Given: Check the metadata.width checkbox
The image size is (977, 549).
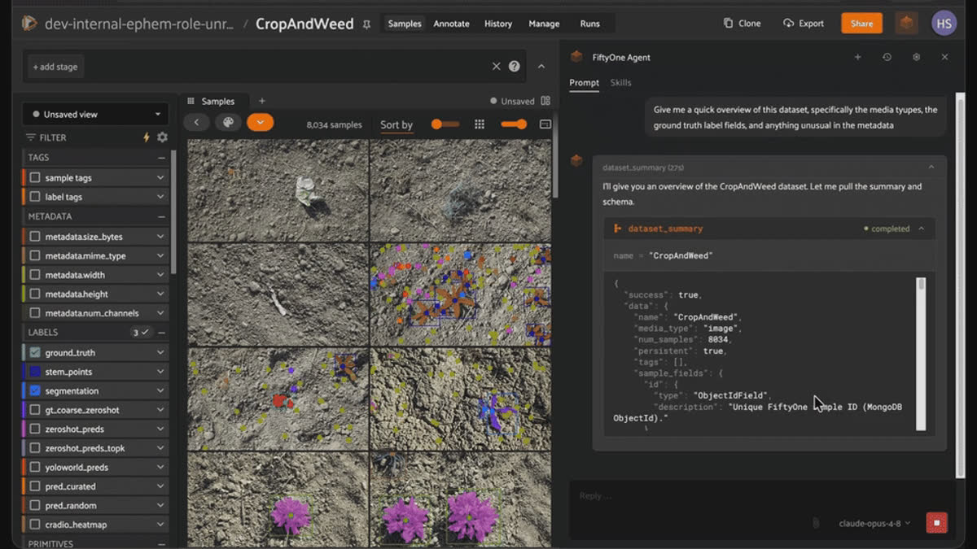Looking at the screenshot, I should click(35, 275).
